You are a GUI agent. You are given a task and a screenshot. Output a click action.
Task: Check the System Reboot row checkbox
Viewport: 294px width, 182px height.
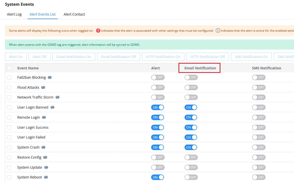coord(9,177)
